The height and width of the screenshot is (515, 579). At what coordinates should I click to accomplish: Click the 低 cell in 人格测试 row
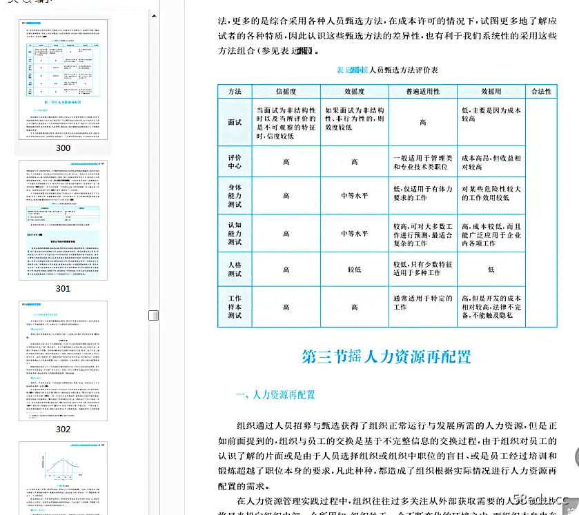[x=491, y=270]
